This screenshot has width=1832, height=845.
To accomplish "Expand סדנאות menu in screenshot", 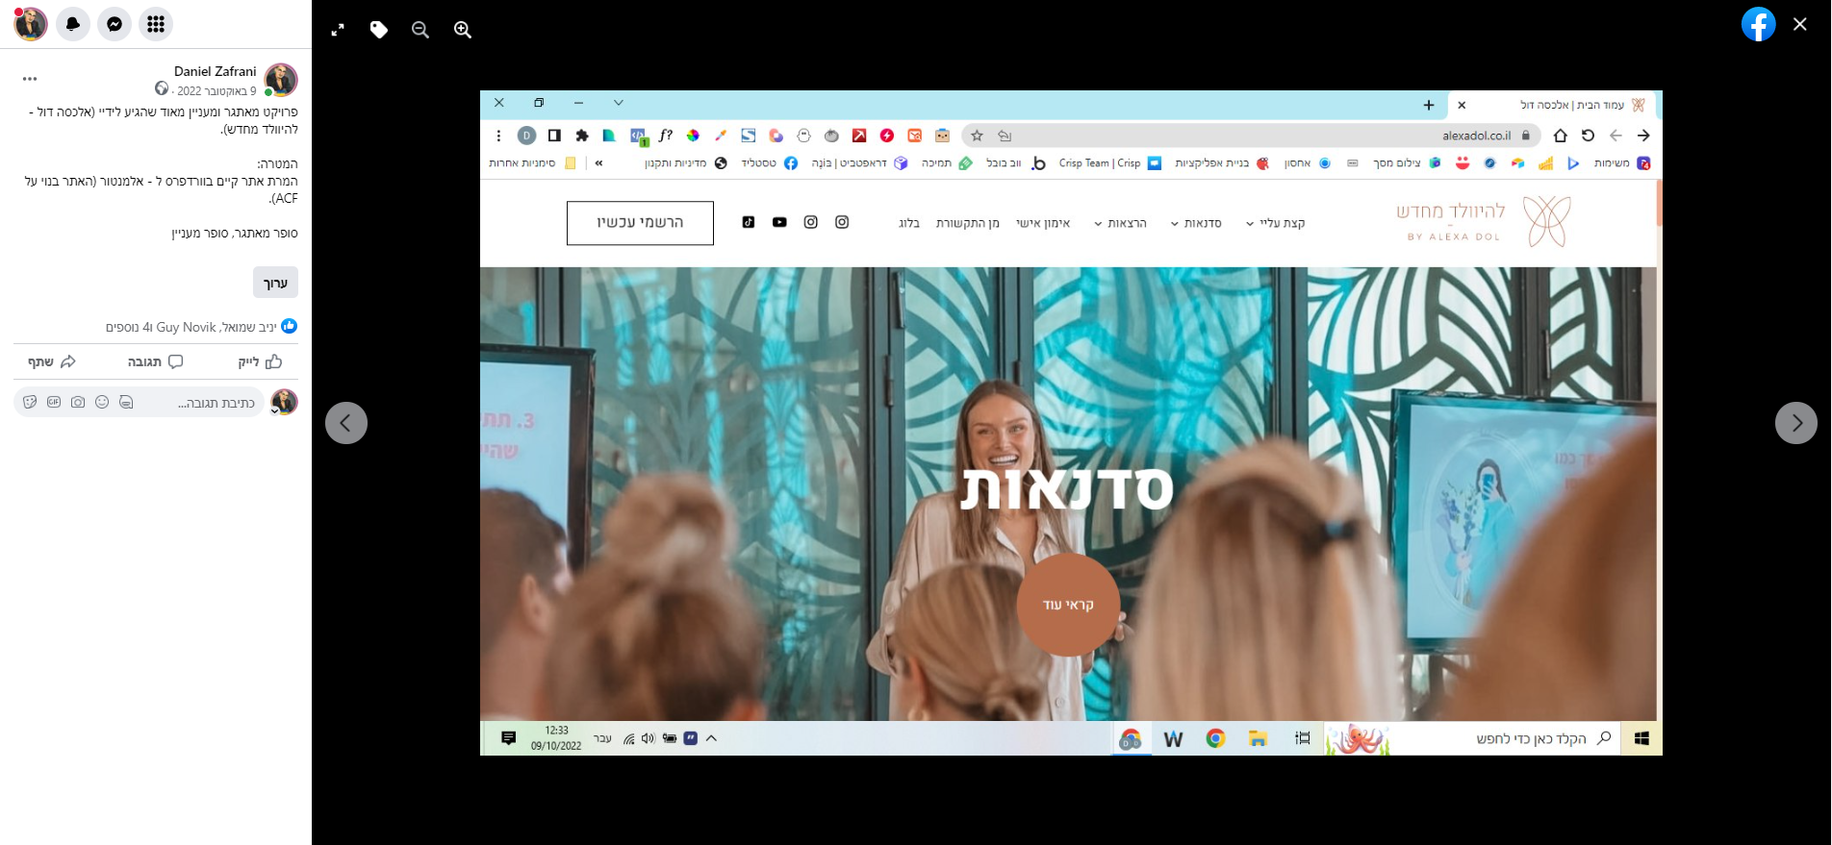I will pos(1196,223).
